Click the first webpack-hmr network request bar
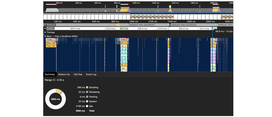The image size is (272, 117). (149, 25)
